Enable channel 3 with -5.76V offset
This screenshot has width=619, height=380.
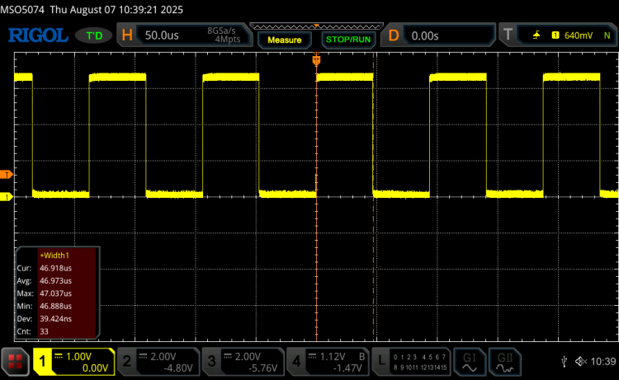point(243,360)
